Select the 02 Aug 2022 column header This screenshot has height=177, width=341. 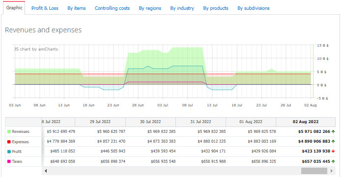click(306, 122)
